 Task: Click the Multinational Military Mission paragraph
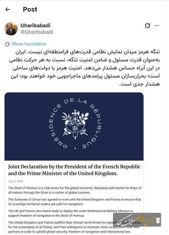click(x=70, y=213)
